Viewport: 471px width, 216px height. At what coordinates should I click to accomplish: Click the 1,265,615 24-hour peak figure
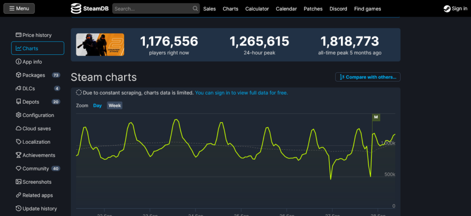coord(259,41)
